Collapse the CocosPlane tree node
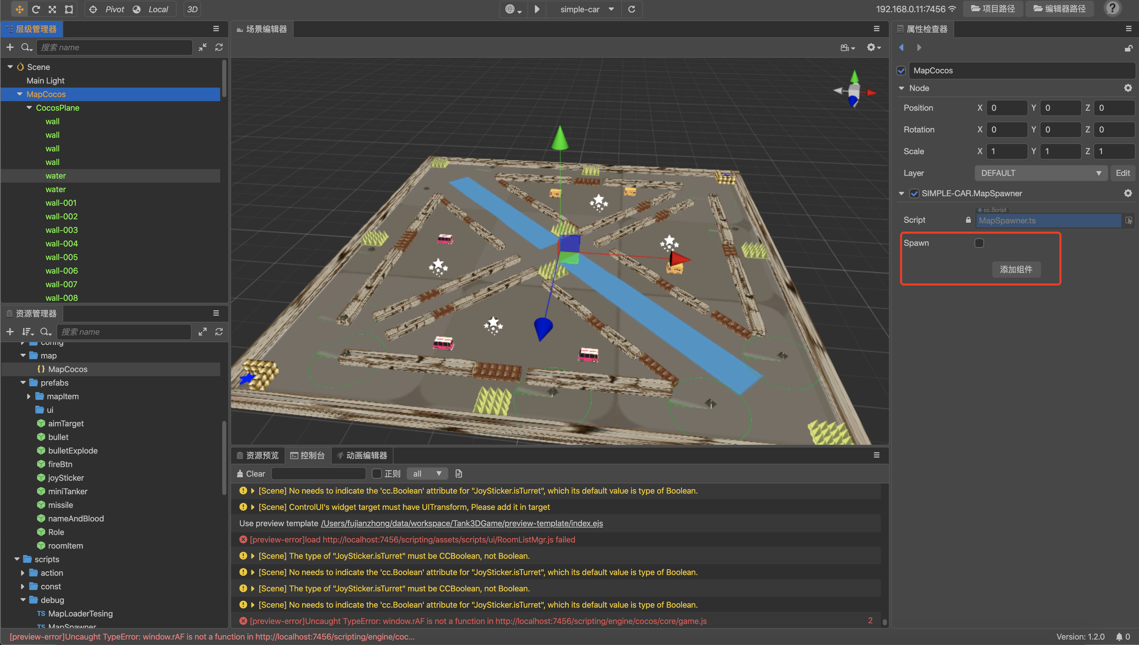The image size is (1139, 645). click(29, 108)
